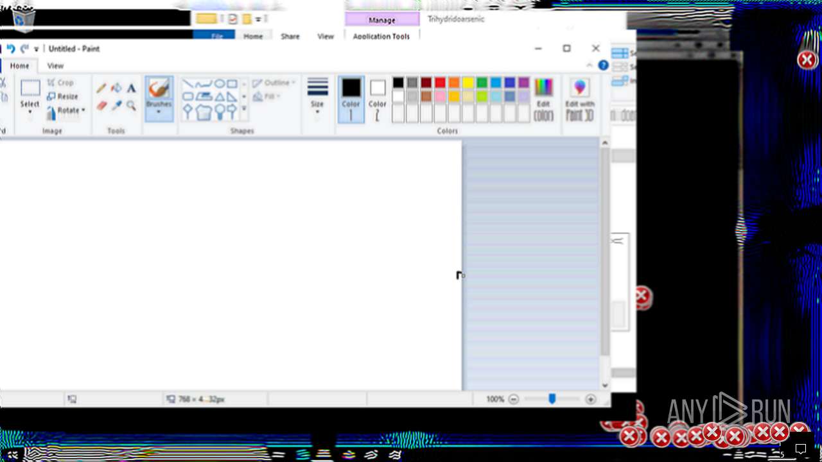This screenshot has height=462, width=822.
Task: Pick the Eraser tool
Action: (x=101, y=105)
